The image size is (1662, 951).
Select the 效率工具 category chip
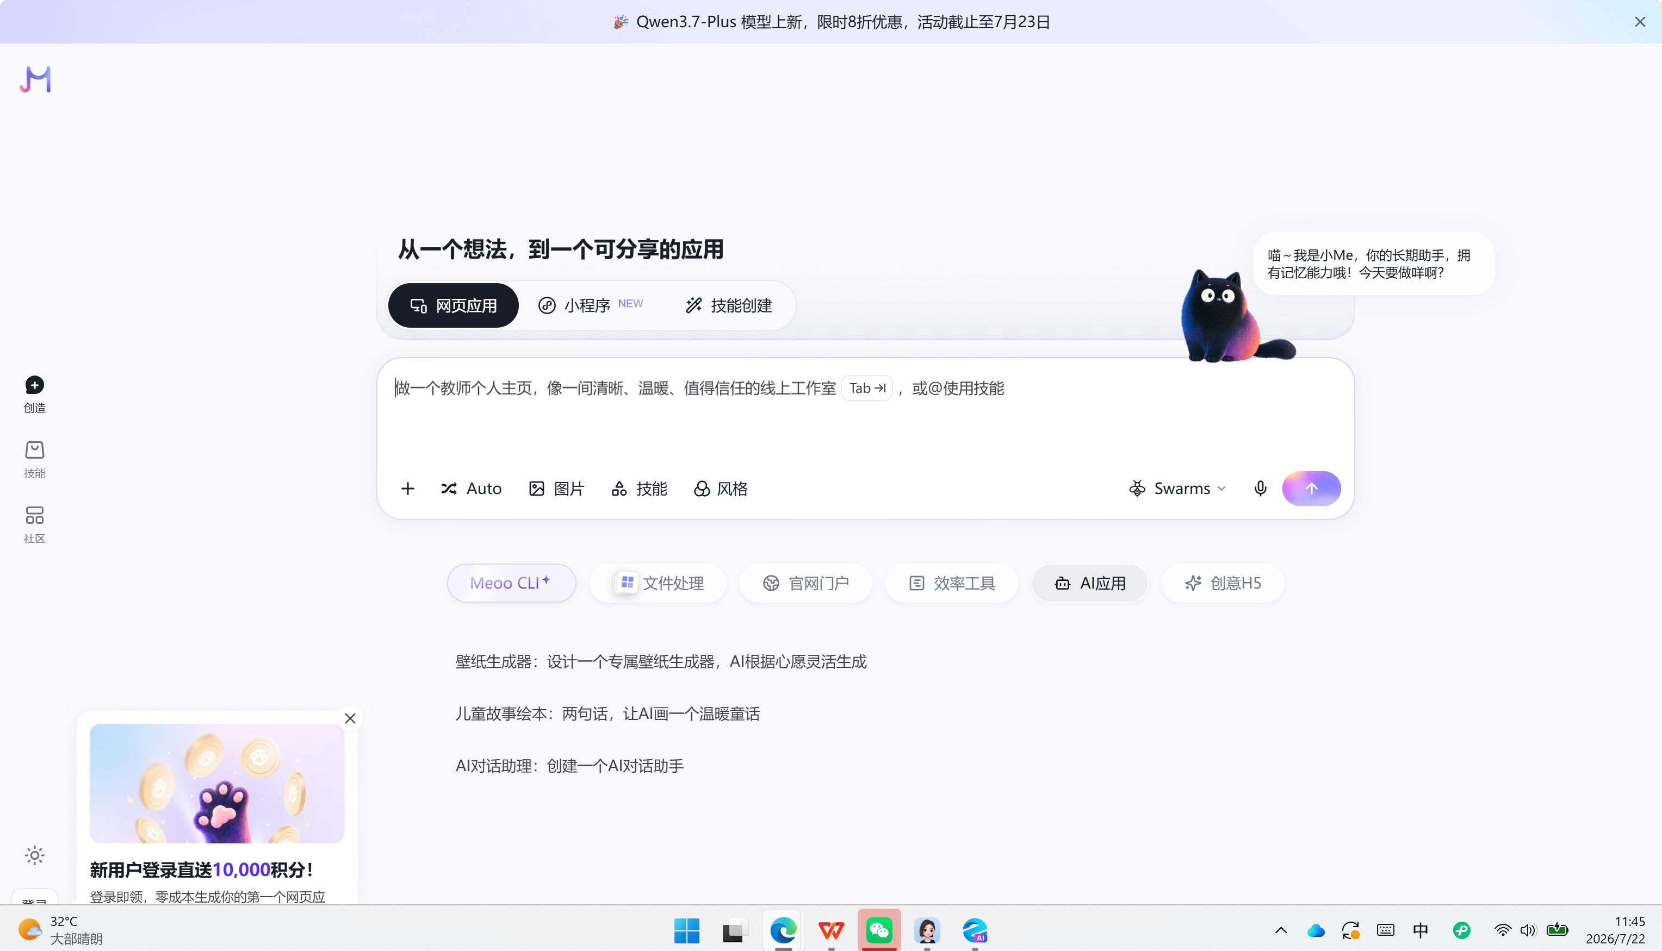(952, 583)
